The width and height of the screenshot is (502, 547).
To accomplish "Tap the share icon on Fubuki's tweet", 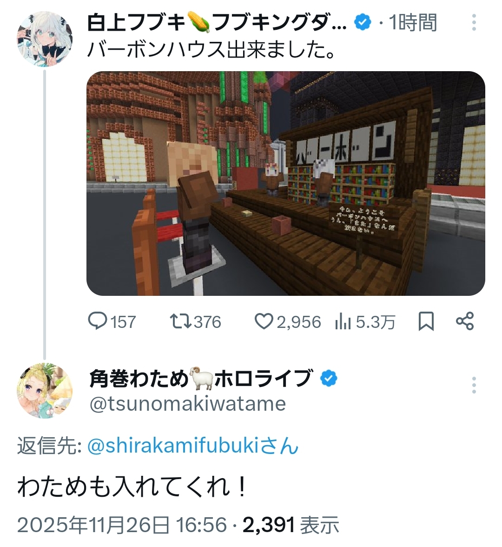I will (x=465, y=321).
